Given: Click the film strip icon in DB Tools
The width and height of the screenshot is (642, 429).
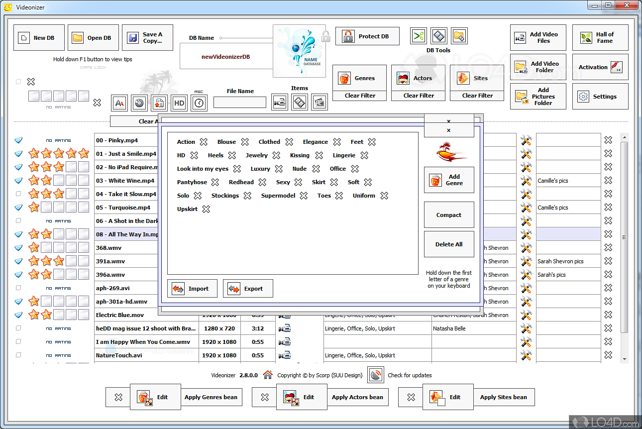Looking at the screenshot, I should 439,36.
